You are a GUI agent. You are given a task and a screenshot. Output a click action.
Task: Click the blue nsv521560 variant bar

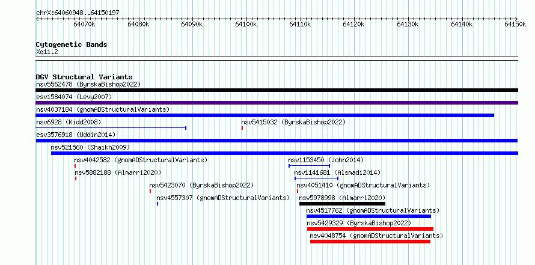[284, 153]
